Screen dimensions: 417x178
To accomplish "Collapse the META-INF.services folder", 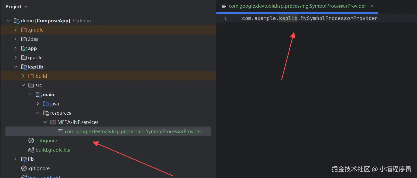I will [45, 122].
